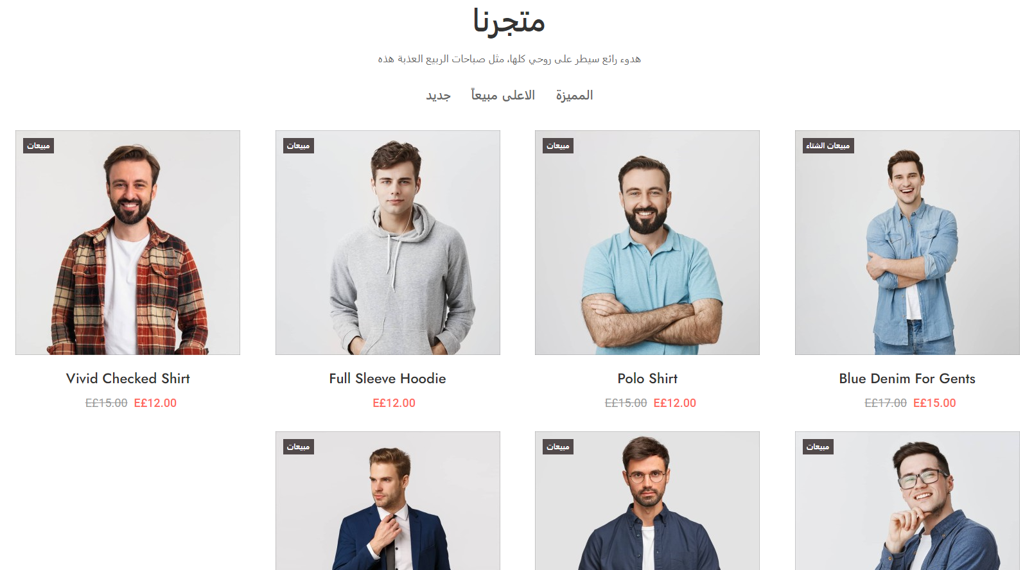Switch to الاعلى مبيعاً tab
This screenshot has width=1025, height=570.
pos(503,95)
